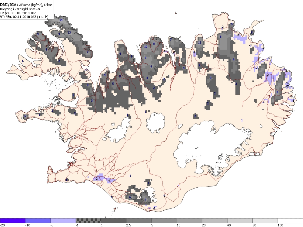This screenshot has width=303, height=227.
Task: Click the map value "10" in north Iceland
Action: click(x=146, y=47)
